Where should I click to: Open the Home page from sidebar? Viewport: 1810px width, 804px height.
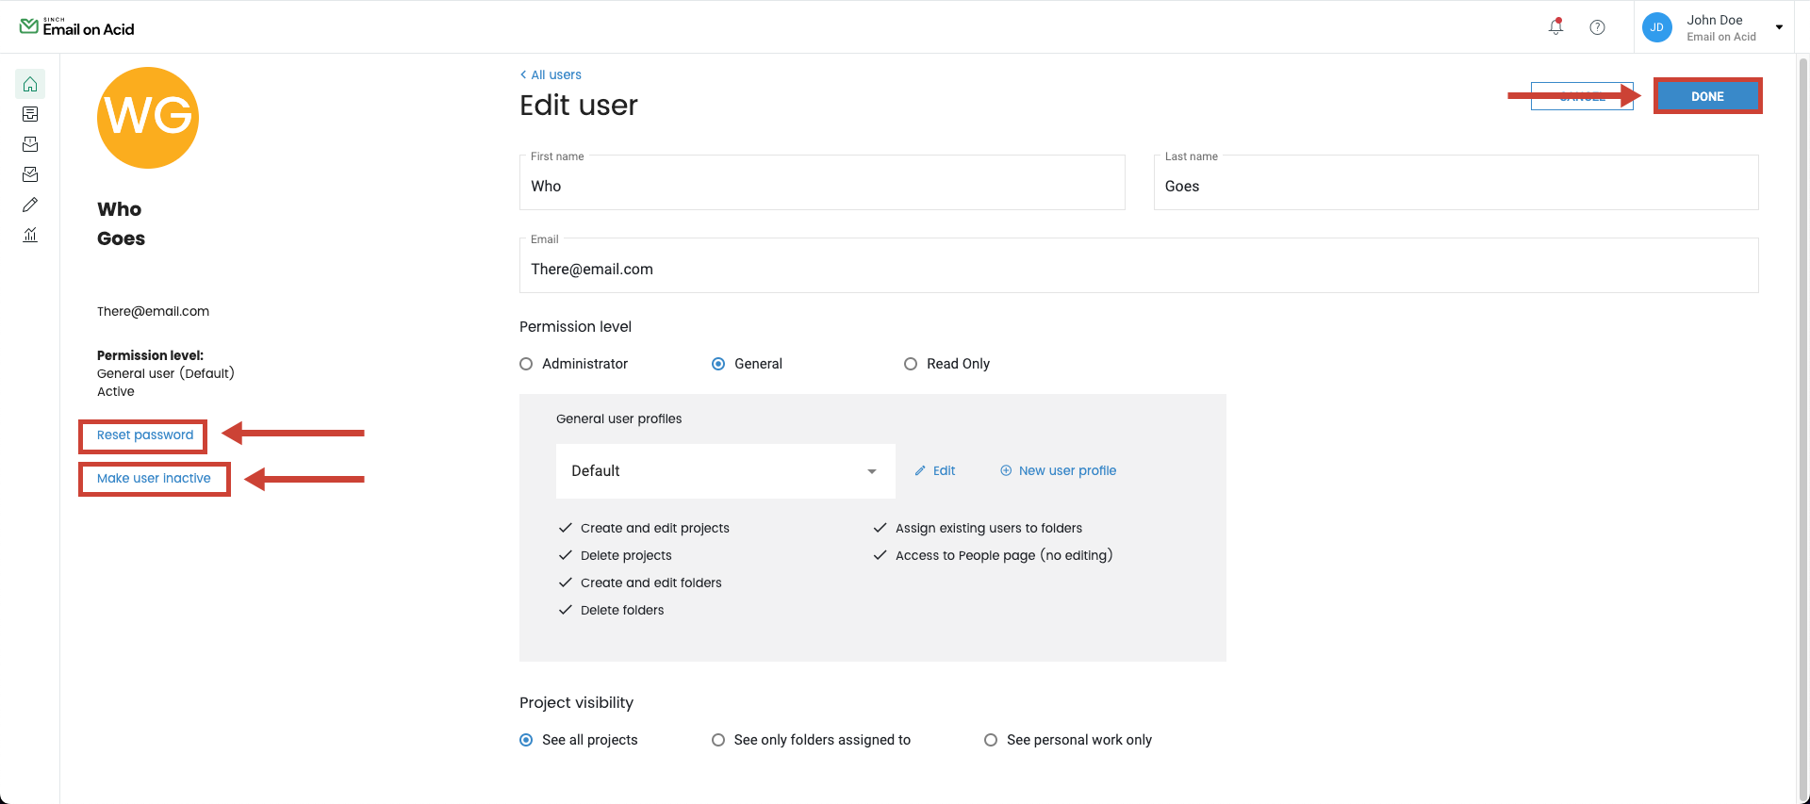coord(30,84)
